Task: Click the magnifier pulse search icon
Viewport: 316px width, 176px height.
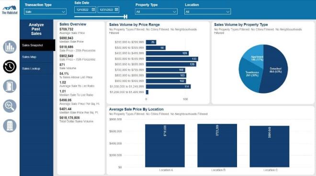Action: click(x=10, y=106)
